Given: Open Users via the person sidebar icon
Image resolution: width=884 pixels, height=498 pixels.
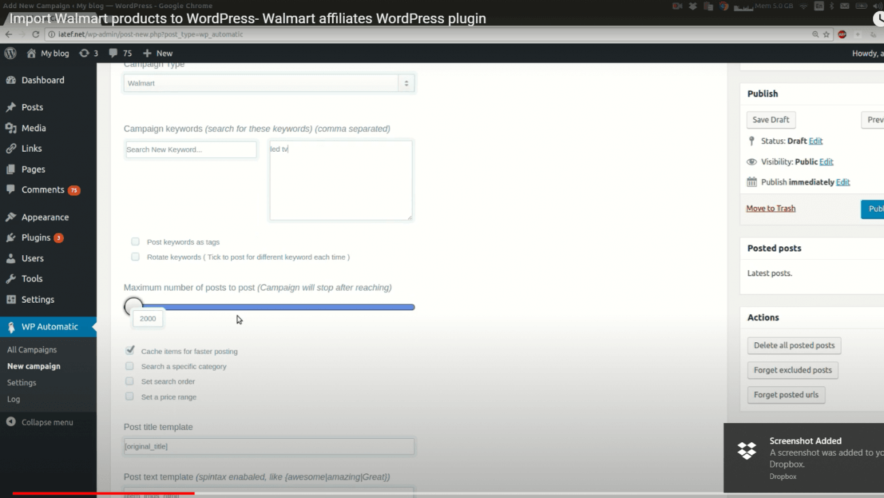Looking at the screenshot, I should [x=11, y=259].
